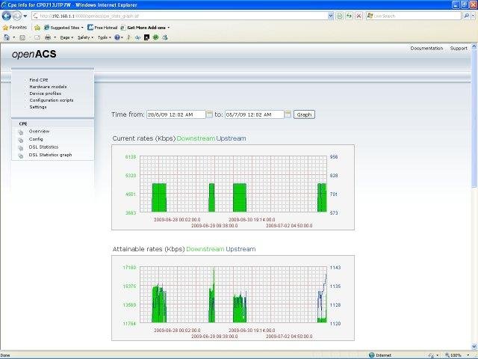Viewport: 478px width, 359px height.
Task: Click the Current rates graph image
Action: pyautogui.click(x=233, y=187)
